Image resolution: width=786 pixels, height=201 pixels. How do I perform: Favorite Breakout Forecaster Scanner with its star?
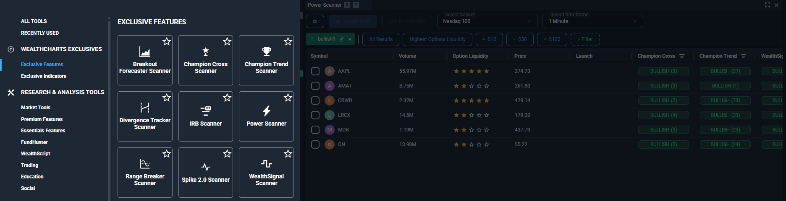click(167, 41)
